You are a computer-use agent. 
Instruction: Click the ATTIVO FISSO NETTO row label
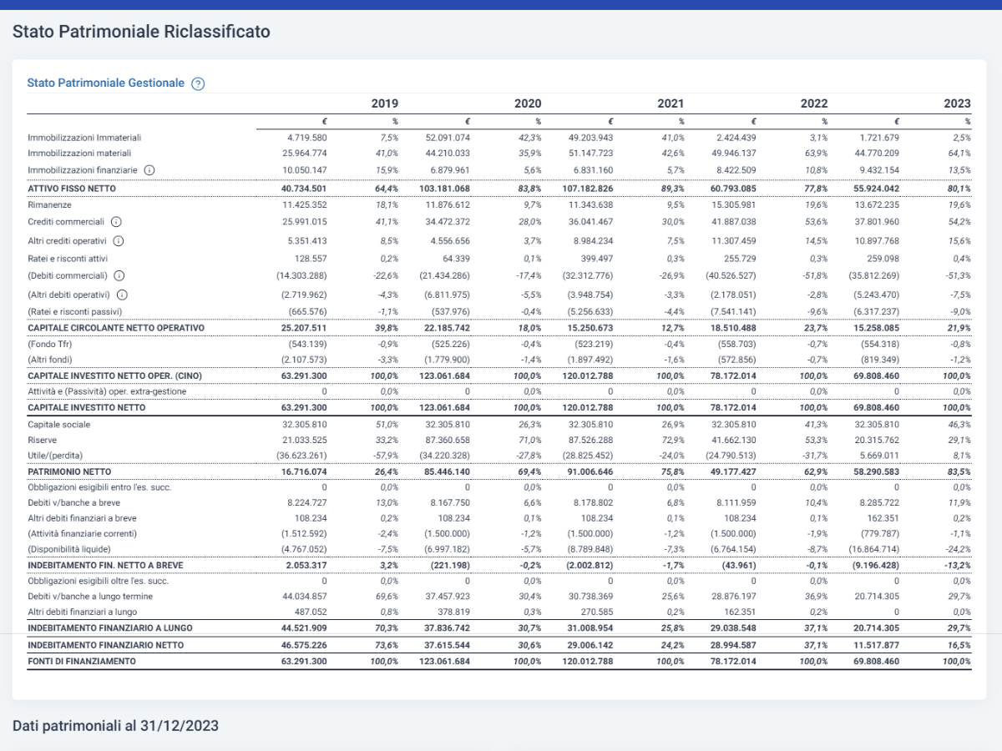[72, 189]
